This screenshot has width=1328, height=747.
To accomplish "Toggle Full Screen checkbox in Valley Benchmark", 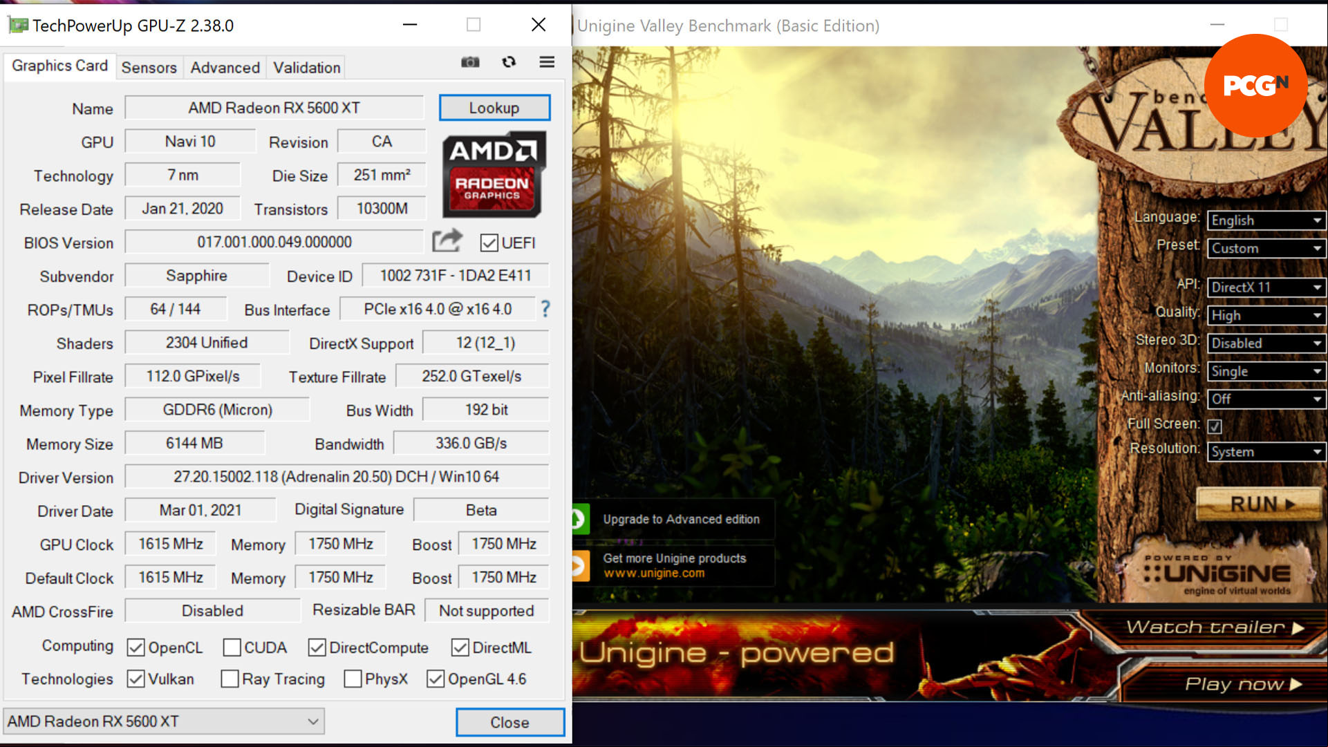I will [1215, 426].
